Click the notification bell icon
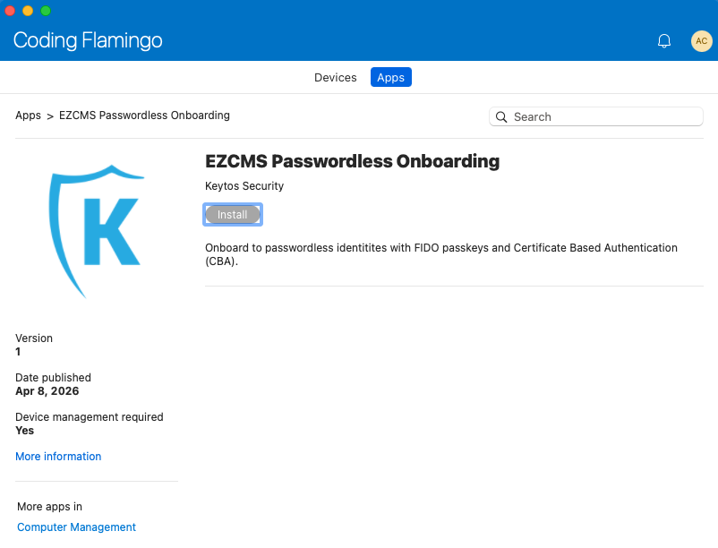This screenshot has height=548, width=718. click(x=664, y=40)
